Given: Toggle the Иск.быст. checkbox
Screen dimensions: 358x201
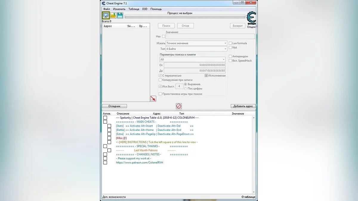Looking at the screenshot, I should pos(160,86).
